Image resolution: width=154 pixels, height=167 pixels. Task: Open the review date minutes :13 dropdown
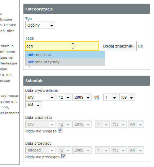coord(119,150)
